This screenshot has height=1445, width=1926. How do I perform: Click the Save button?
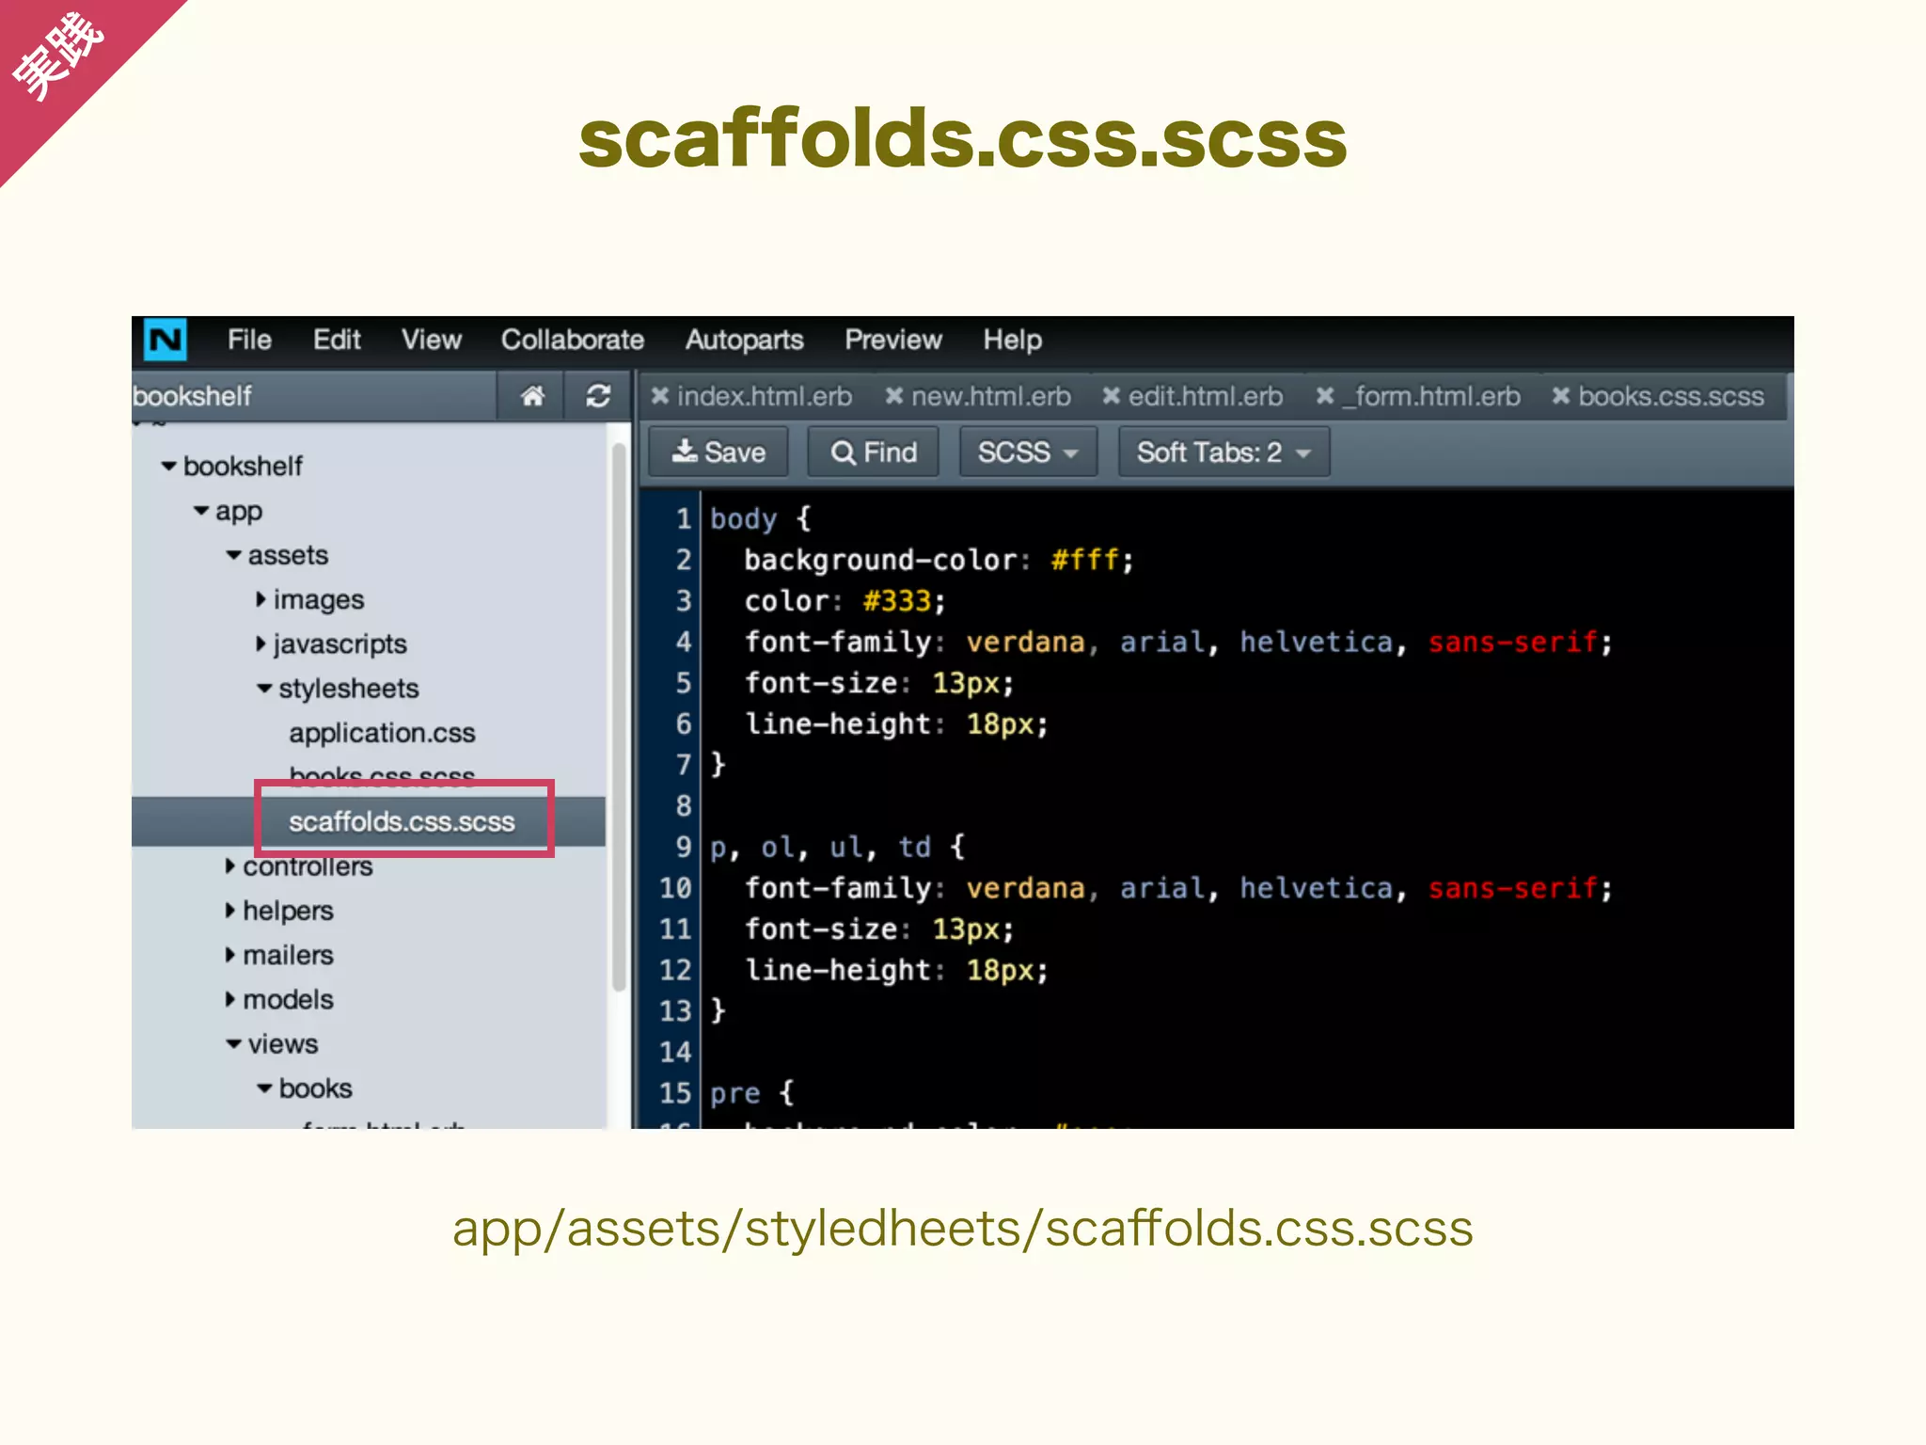point(719,453)
